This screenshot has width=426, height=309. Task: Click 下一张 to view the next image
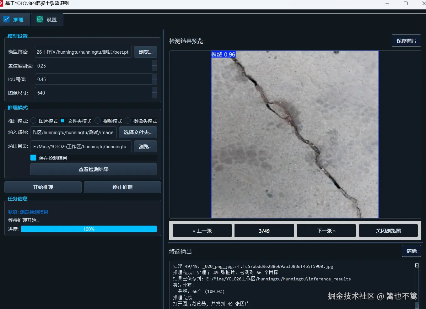coord(326,230)
